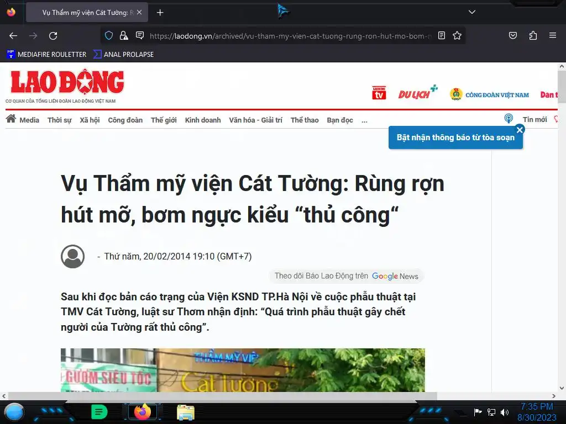Click Bật nhận thông báo từ tòa soạn

(455, 137)
